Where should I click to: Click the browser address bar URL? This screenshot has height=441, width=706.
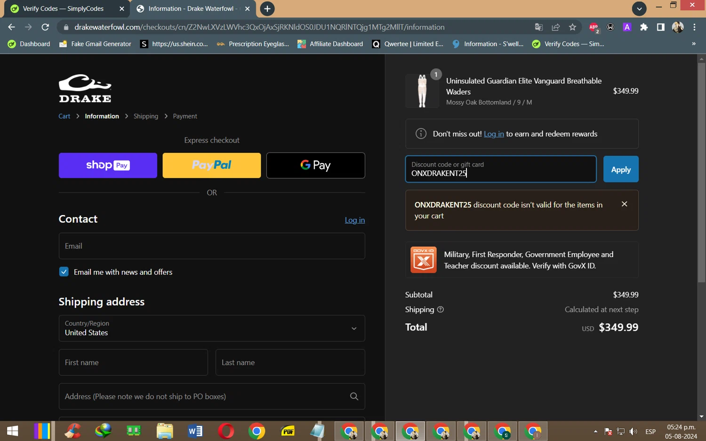tap(259, 27)
